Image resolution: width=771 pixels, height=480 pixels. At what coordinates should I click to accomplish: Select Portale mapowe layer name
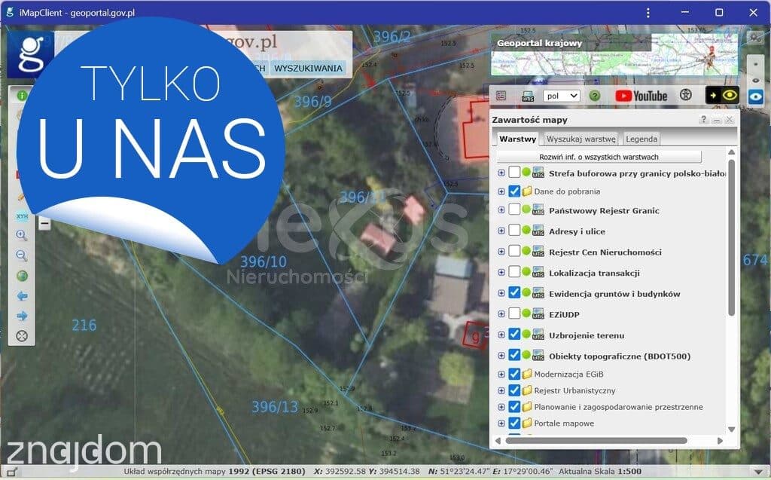click(563, 423)
